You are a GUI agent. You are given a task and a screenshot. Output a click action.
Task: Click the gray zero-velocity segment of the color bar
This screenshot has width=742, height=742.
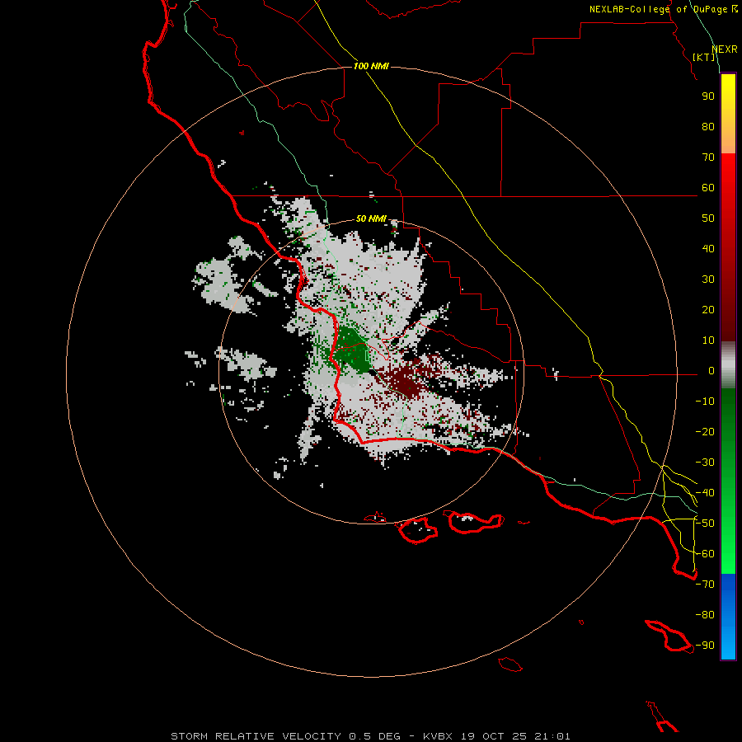pos(728,365)
